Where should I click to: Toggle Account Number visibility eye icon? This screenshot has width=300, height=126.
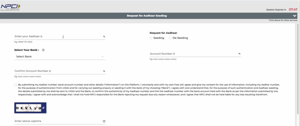click(x=239, y=54)
